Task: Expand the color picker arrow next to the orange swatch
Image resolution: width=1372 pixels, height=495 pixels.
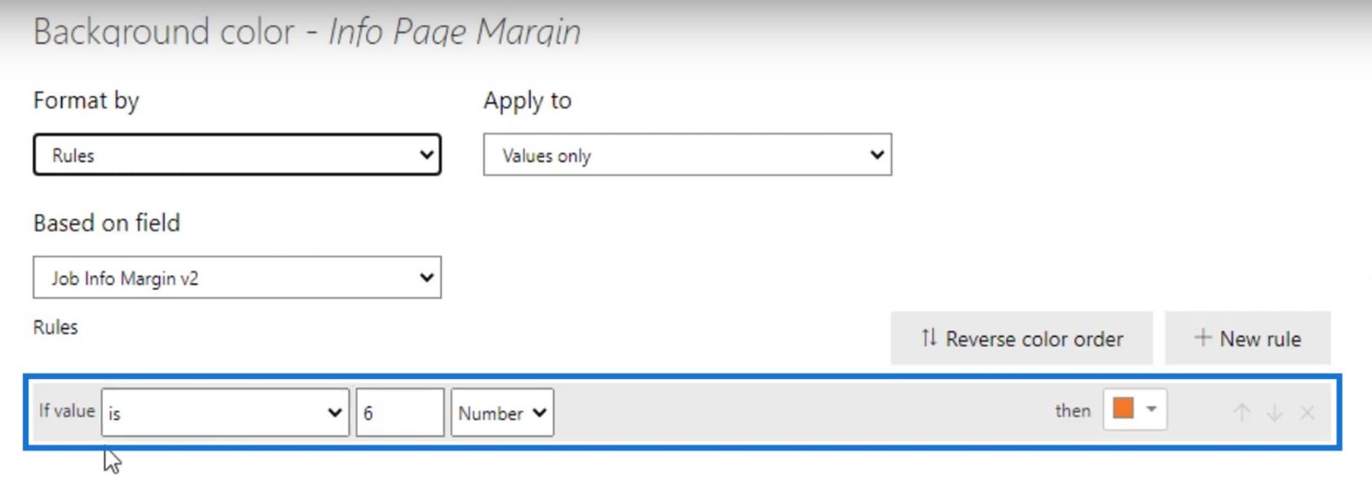Action: pyautogui.click(x=1151, y=408)
